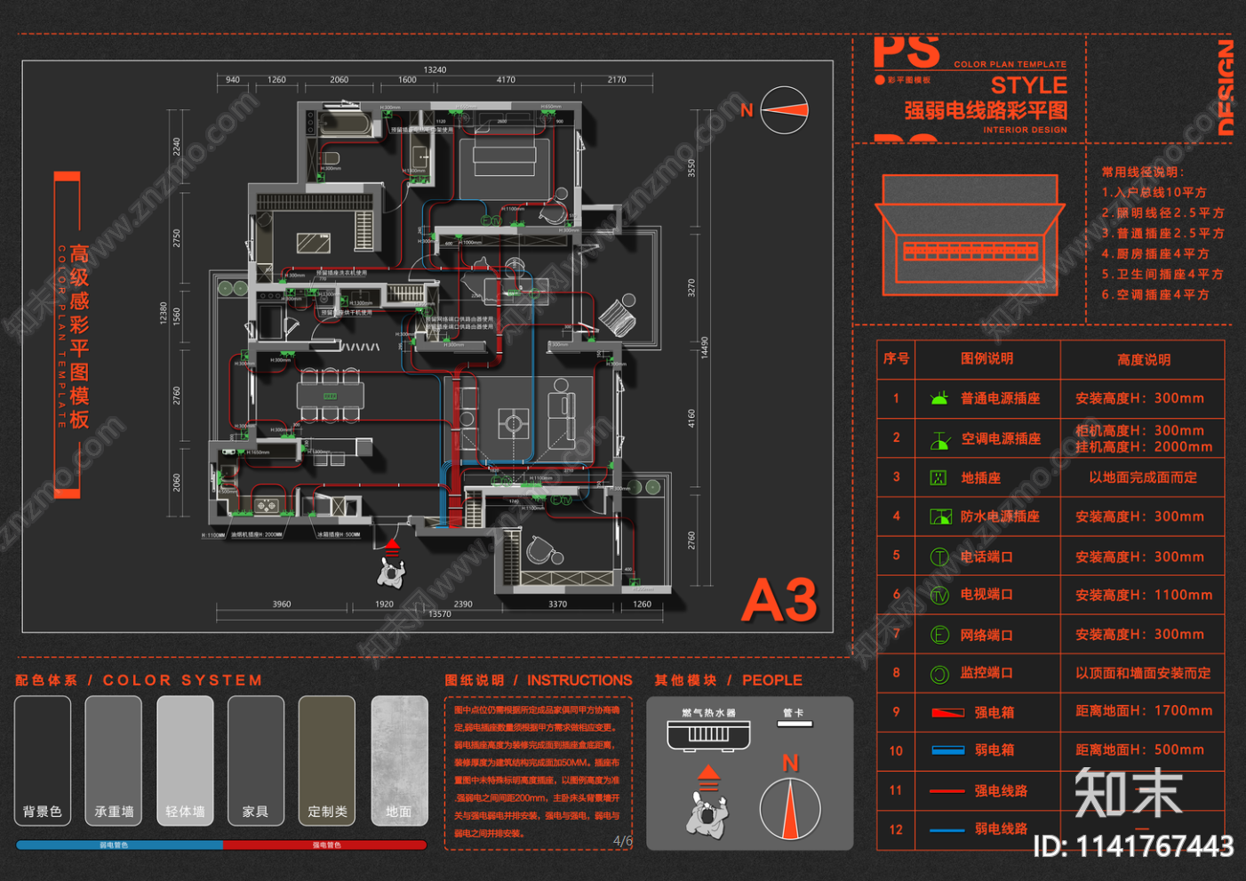Click the line 4.厨房插座4平方
The image size is (1246, 881).
pos(1155,254)
